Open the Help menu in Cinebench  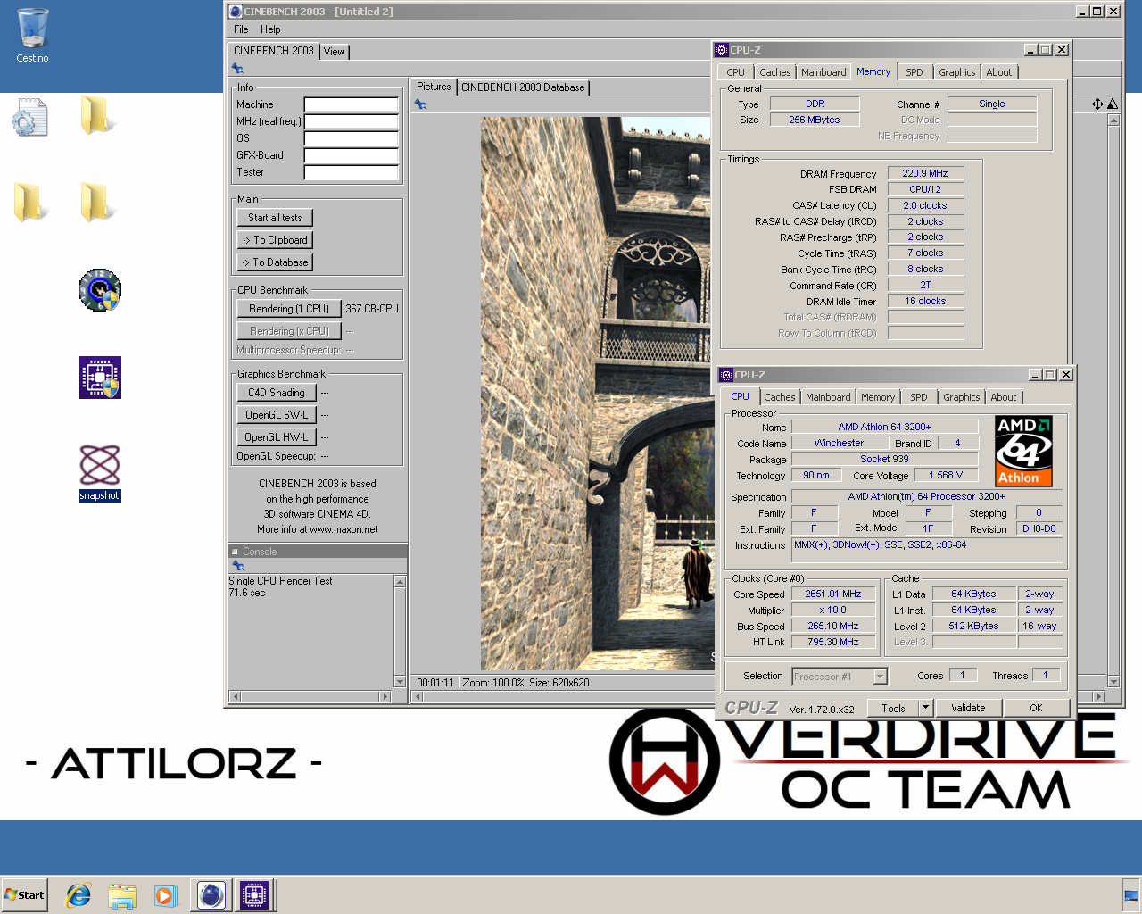270,29
